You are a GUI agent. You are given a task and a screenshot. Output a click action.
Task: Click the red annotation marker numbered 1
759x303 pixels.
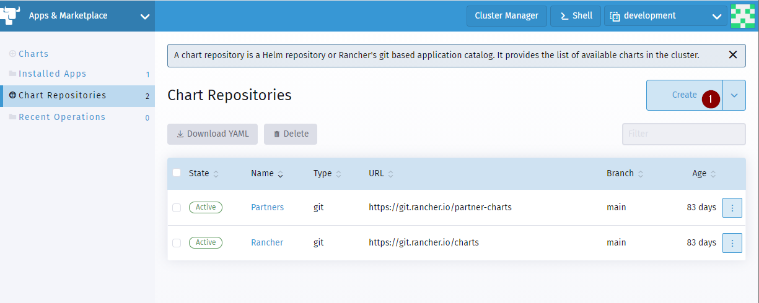click(x=711, y=99)
